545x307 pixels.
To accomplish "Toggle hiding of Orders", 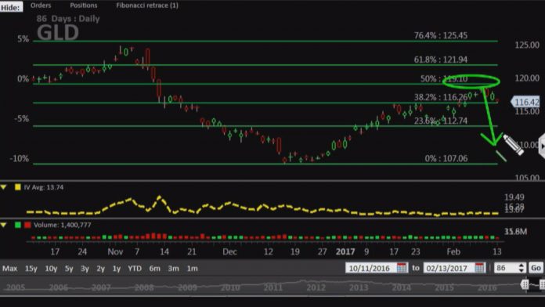I will 41,5.
